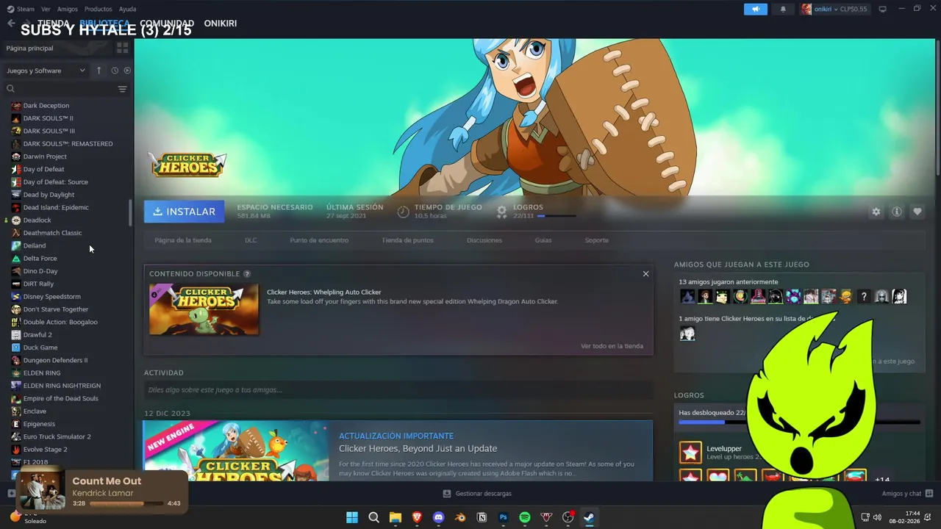Viewport: 941px width, 529px height.
Task: Open the Guías tab
Action: 543,240
